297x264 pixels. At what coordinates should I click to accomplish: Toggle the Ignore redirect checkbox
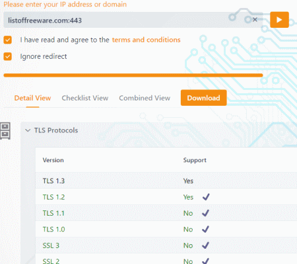point(8,56)
